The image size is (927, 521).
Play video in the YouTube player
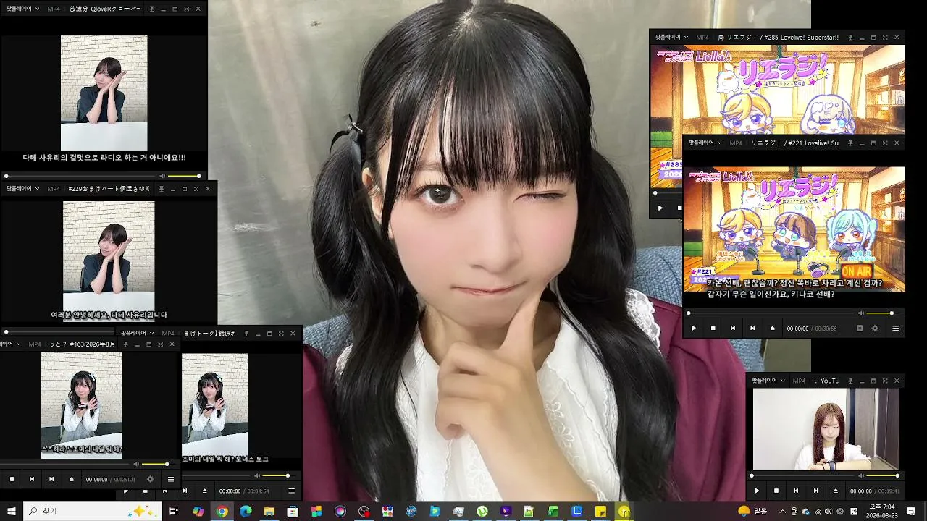coord(757,491)
